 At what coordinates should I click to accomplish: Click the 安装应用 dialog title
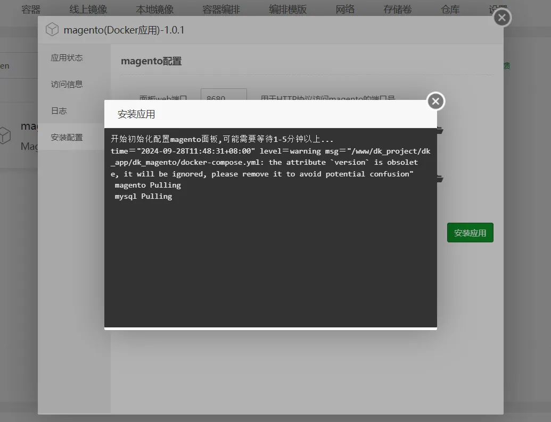(136, 114)
